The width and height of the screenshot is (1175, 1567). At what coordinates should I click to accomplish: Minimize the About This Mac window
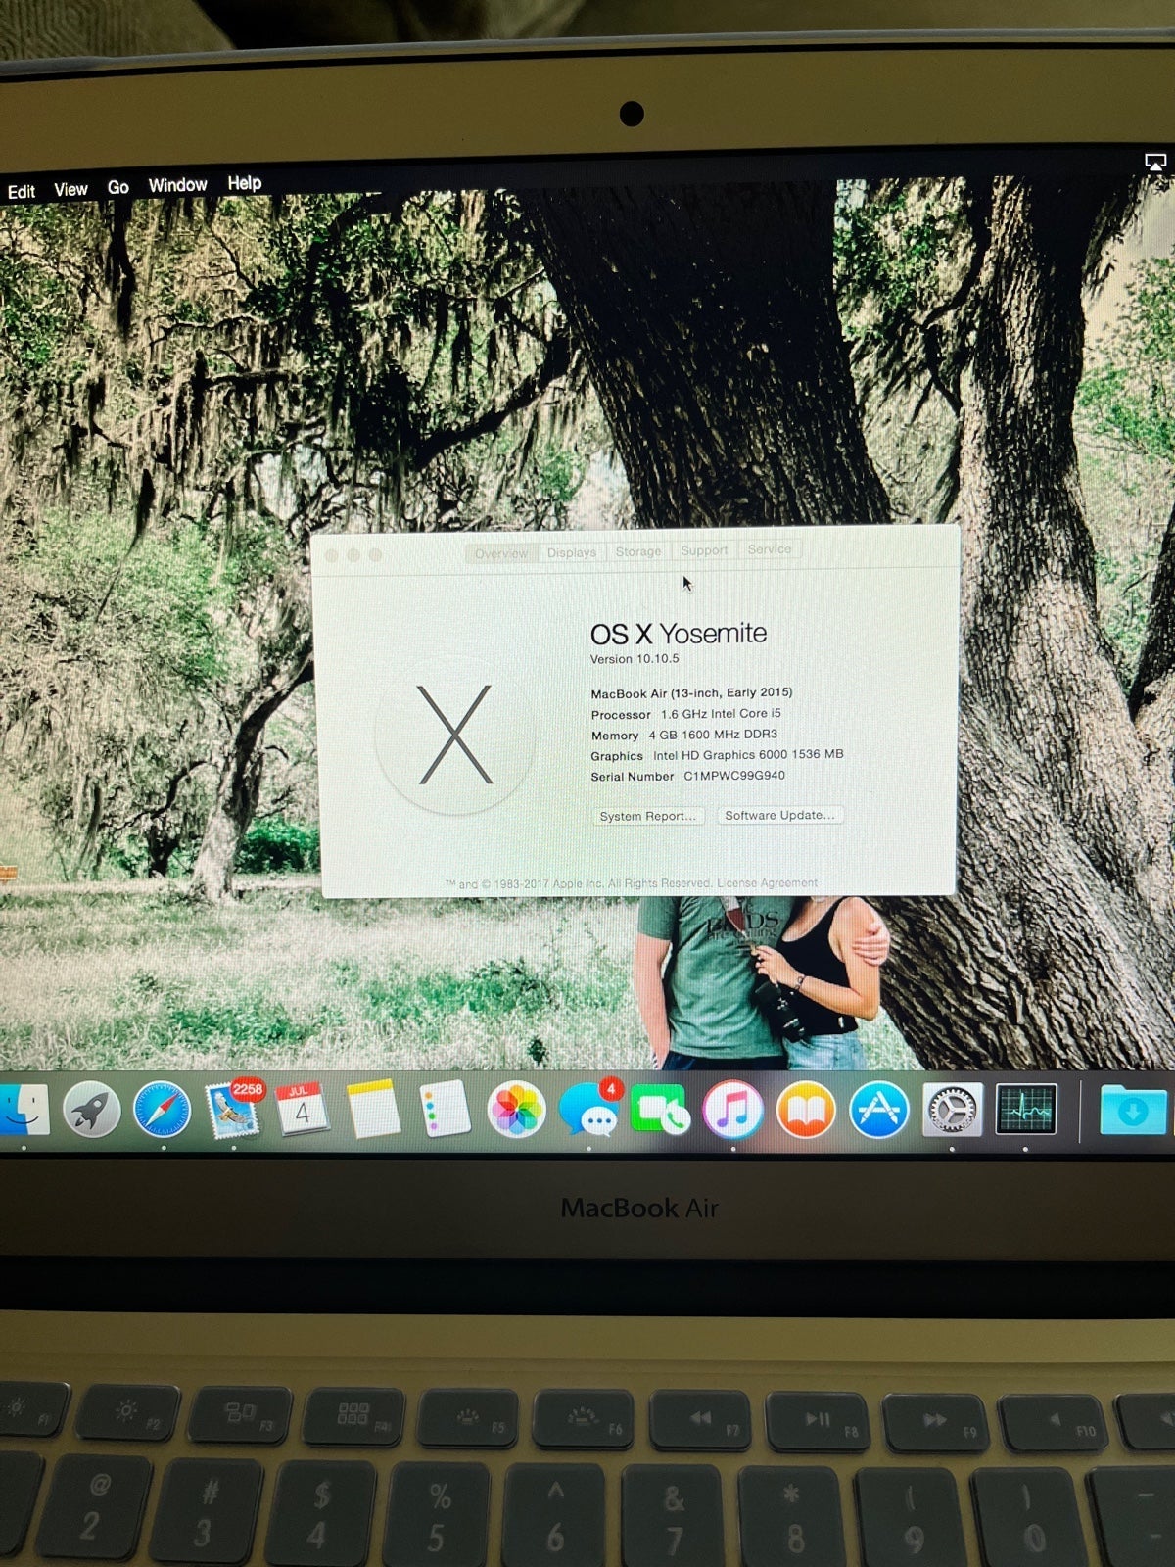point(352,555)
